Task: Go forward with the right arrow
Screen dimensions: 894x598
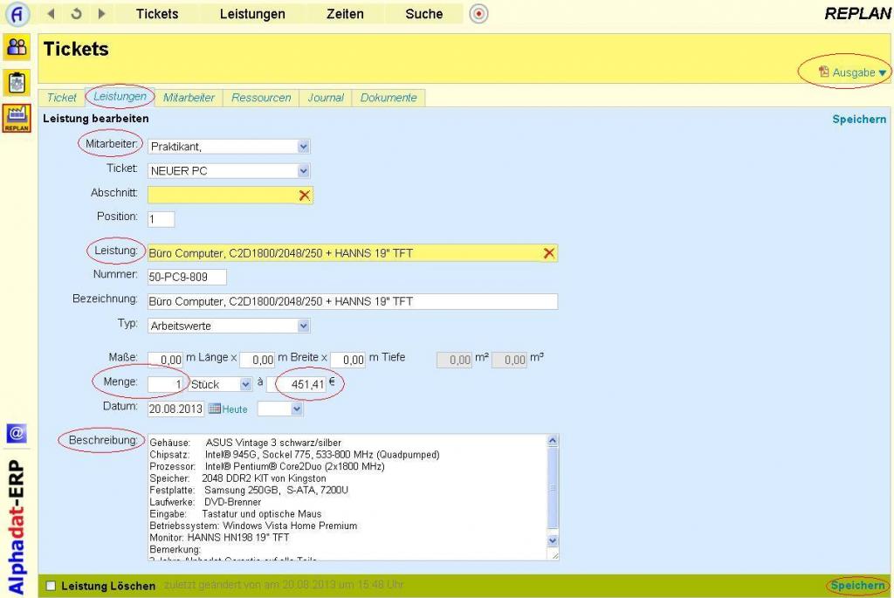Action: coord(101,14)
